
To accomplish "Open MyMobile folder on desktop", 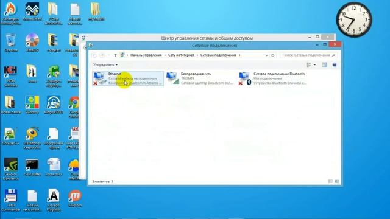I will tap(96, 12).
